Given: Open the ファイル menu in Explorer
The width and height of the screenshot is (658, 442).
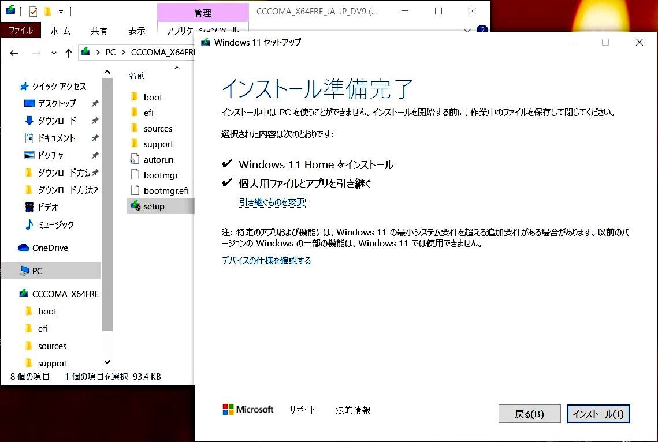Looking at the screenshot, I should click(21, 31).
